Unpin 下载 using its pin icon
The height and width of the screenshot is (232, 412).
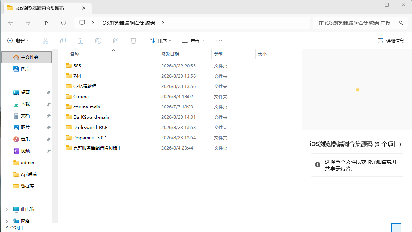(49, 104)
